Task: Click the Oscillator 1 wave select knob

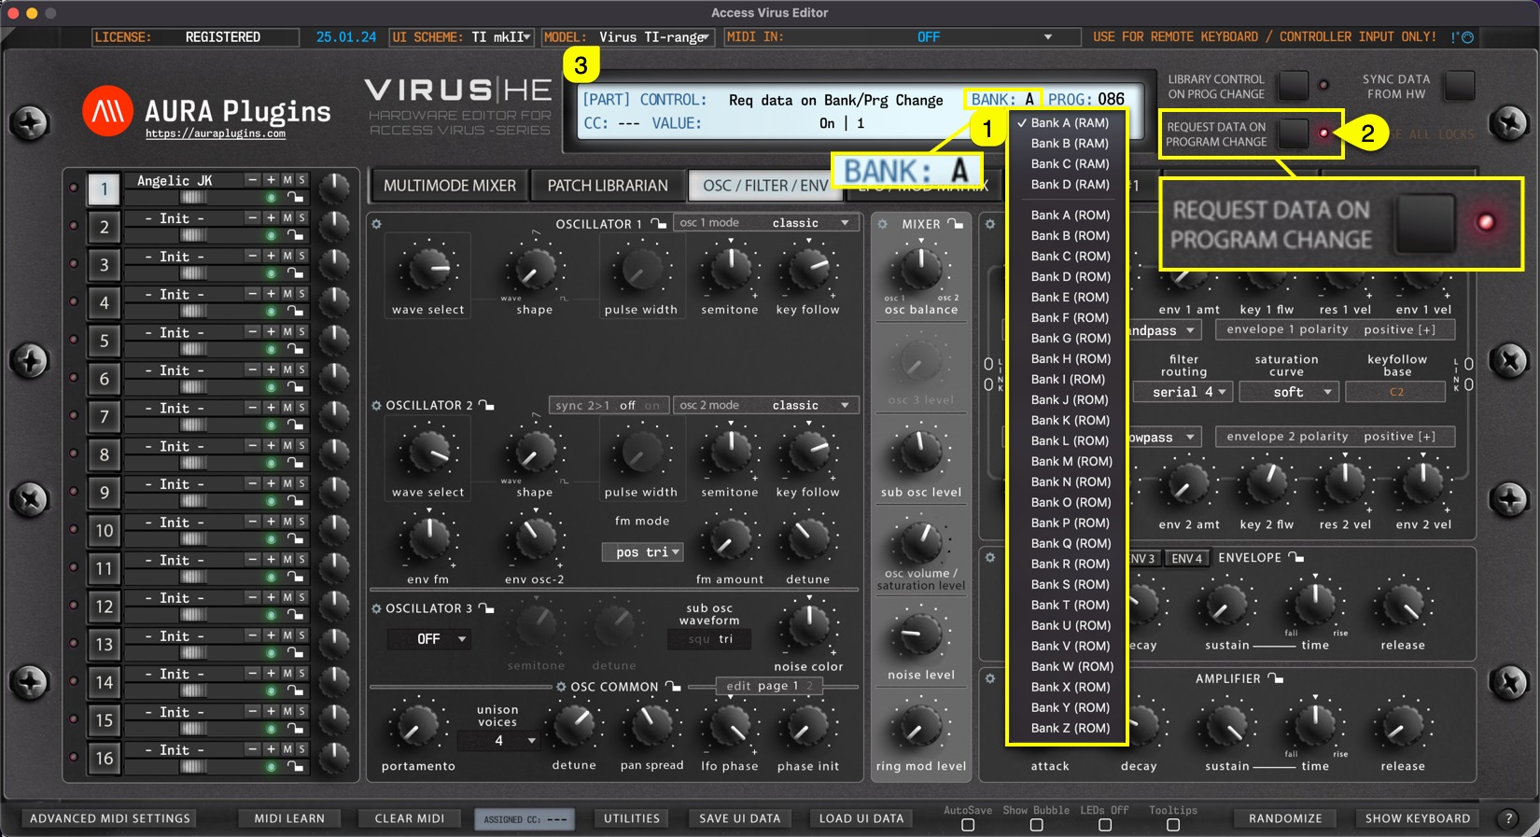Action: [x=428, y=271]
